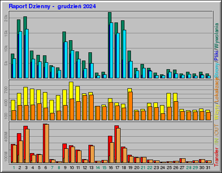Select day label 3 on the x-axis
This screenshot has height=173, width=222.
pos(26,168)
